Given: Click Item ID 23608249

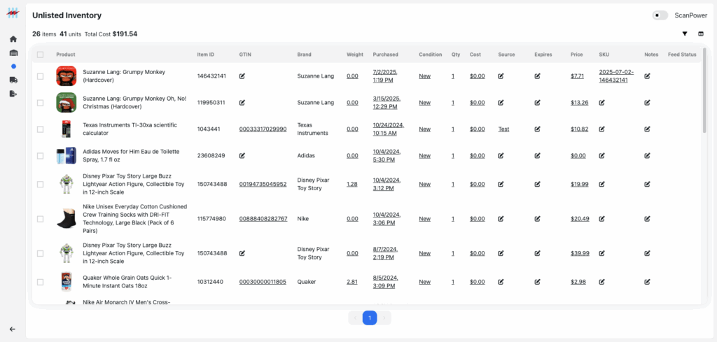Looking at the screenshot, I should tap(211, 156).
